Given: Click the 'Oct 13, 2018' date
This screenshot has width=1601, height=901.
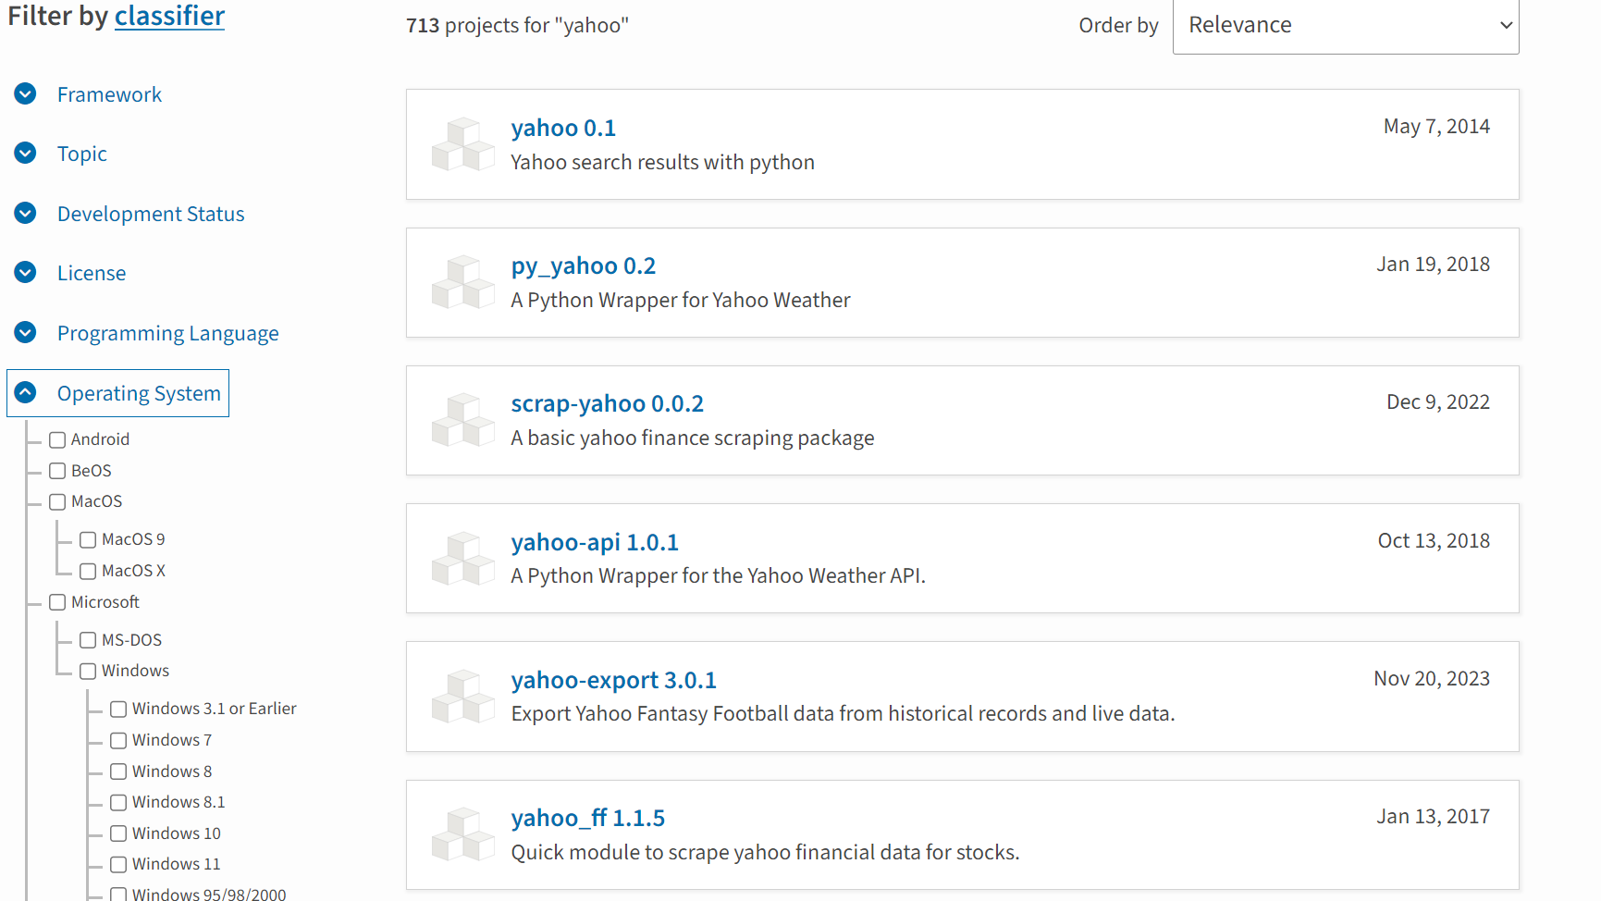Looking at the screenshot, I should coord(1434,541).
